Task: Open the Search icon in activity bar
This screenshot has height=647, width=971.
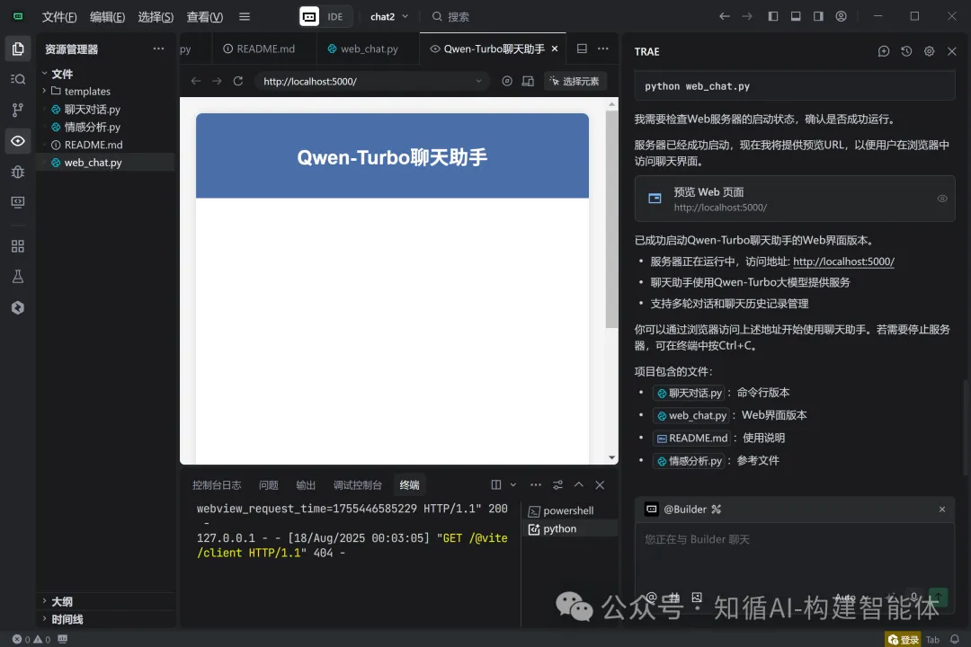Action: point(18,79)
